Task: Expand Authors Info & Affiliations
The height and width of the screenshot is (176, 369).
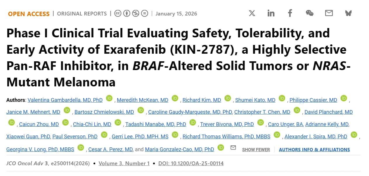Action: [314, 149]
